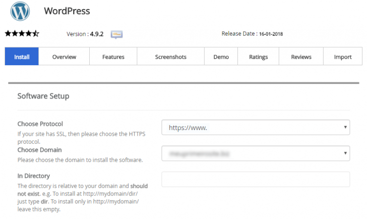This screenshot has height=219, width=367.
Task: Click the Choose Domain label
Action: (x=39, y=150)
